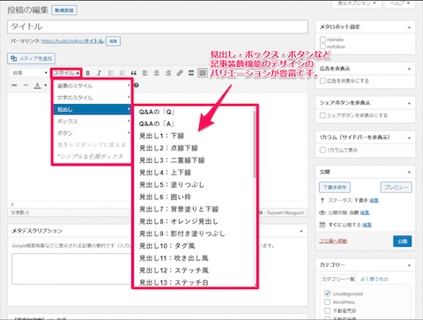
Task: Choose 見出し8:オレンジ見出し style
Action: pyautogui.click(x=179, y=221)
